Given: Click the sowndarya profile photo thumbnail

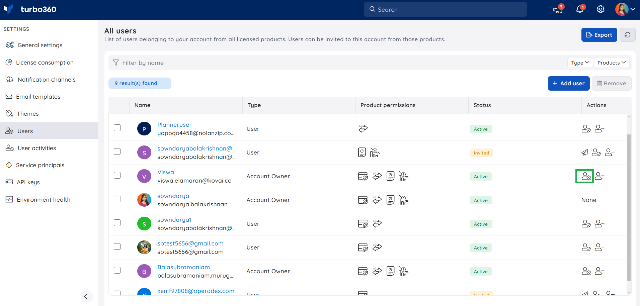Looking at the screenshot, I should tap(144, 200).
